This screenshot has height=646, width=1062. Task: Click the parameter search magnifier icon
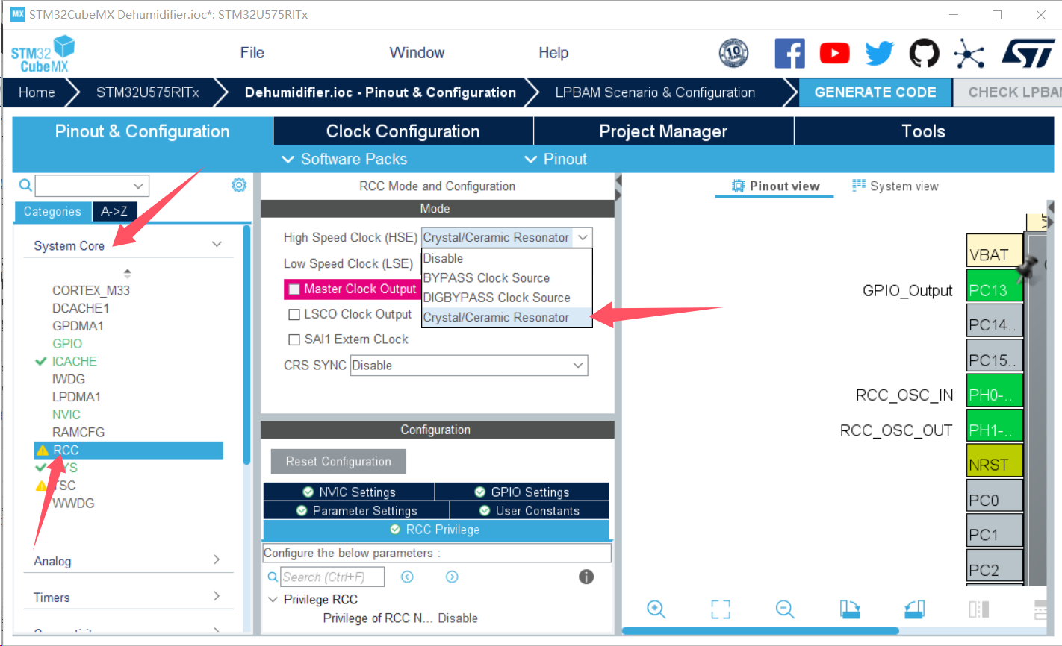pyautogui.click(x=273, y=577)
